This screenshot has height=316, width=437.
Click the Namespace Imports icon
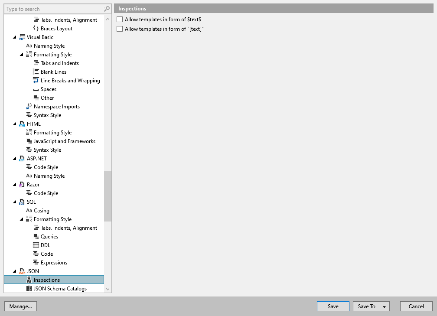click(x=29, y=107)
